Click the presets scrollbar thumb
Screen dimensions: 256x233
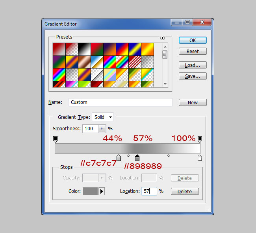point(165,54)
